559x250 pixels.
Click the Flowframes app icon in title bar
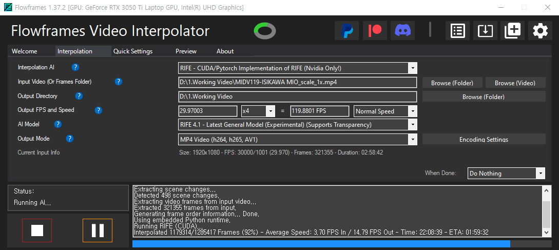click(x=8, y=8)
